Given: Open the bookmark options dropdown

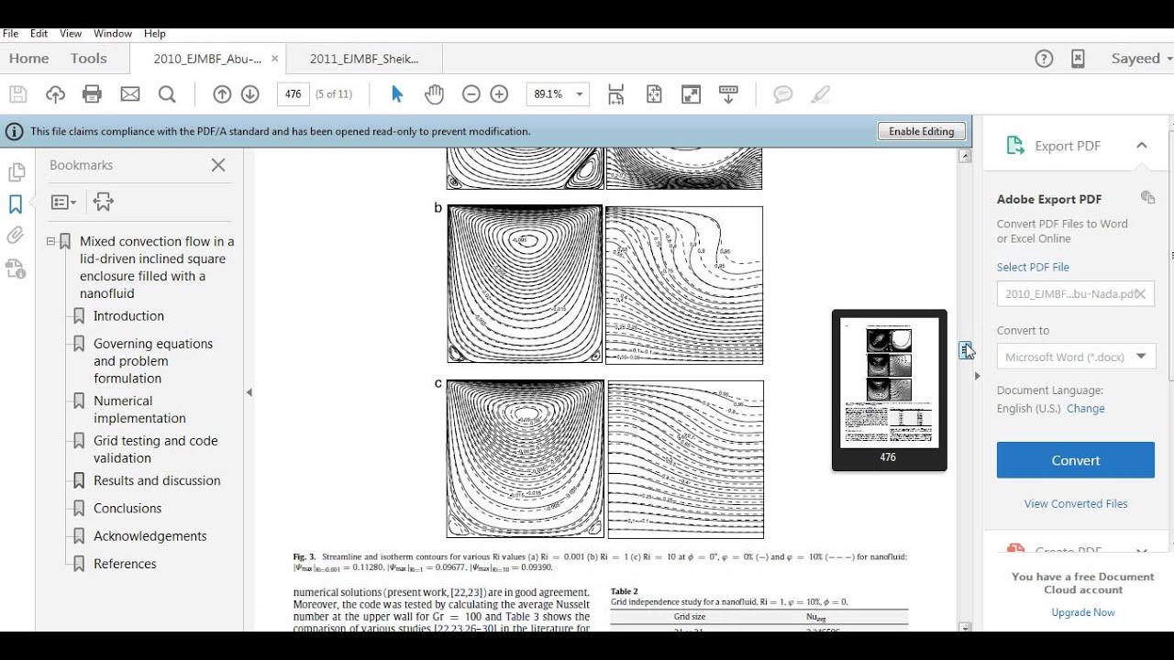Looking at the screenshot, I should [63, 202].
